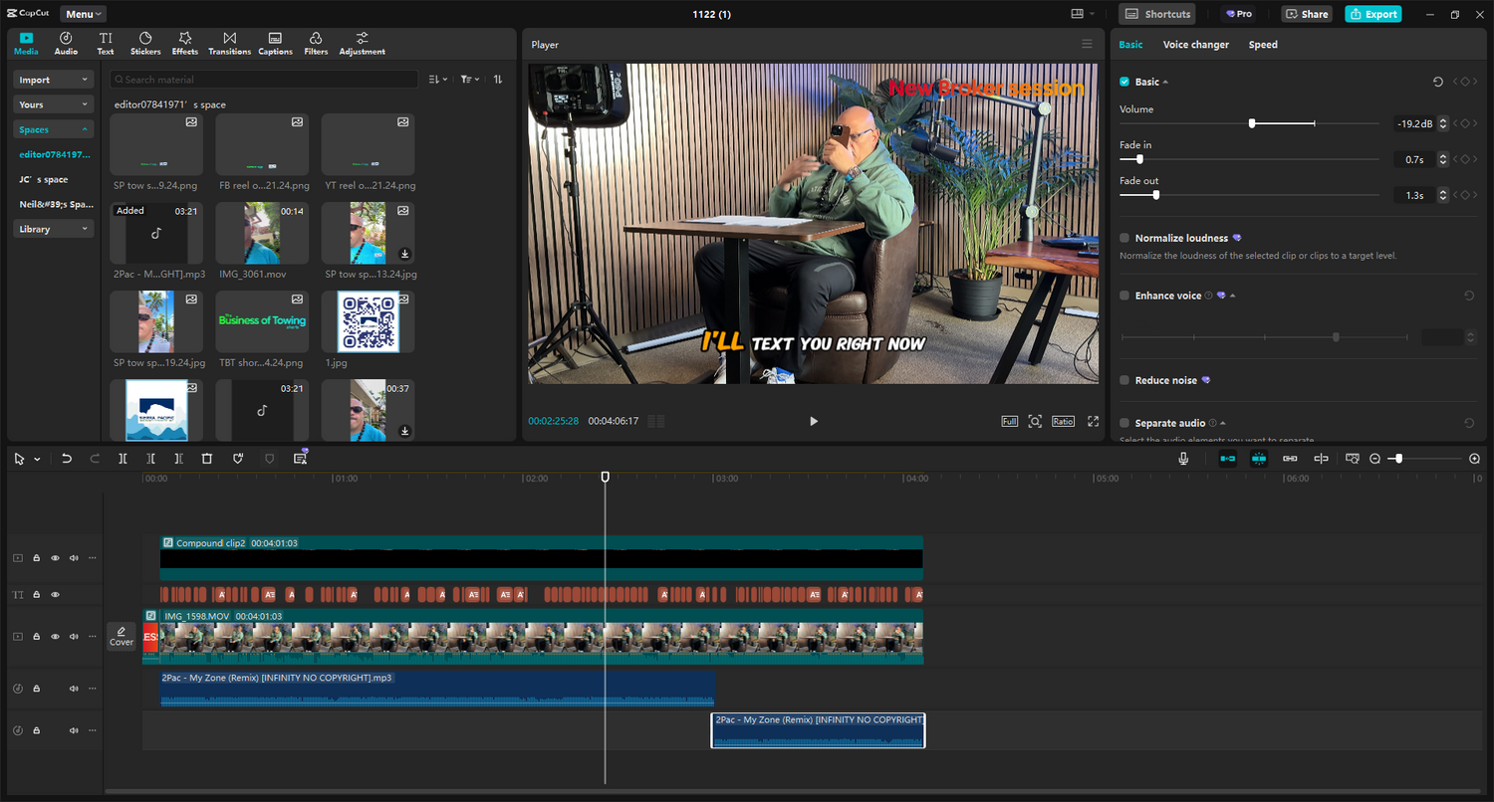
Task: Enable Normalize loudness checkbox
Action: [1124, 239]
